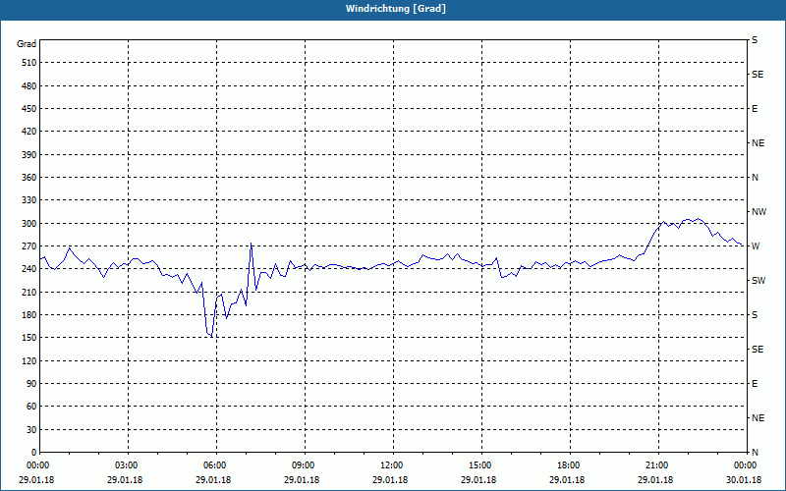Select the SW compass label
This screenshot has width=786, height=491.
pos(758,281)
